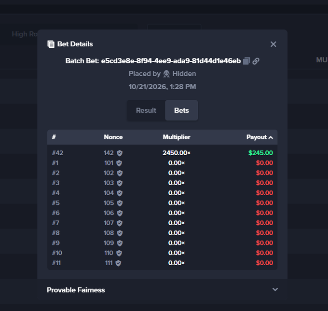
Task: Switch to the Result tab
Action: [x=146, y=110]
